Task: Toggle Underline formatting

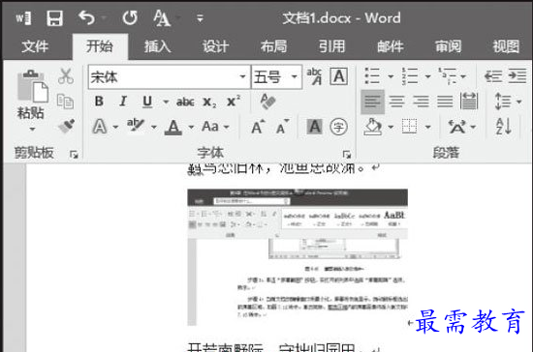Action: [147, 102]
